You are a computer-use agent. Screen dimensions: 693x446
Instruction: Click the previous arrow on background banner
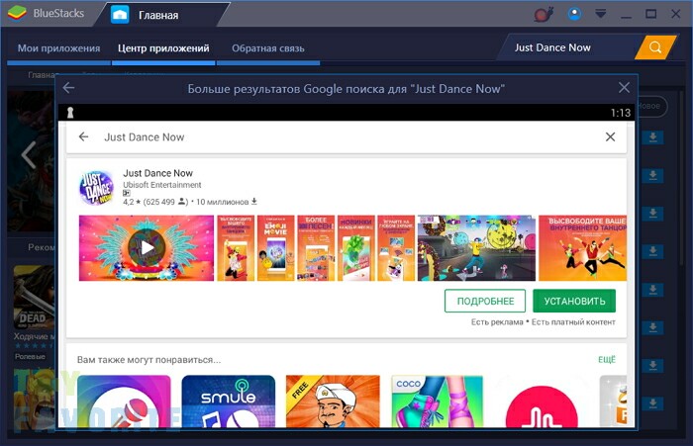pos(29,154)
